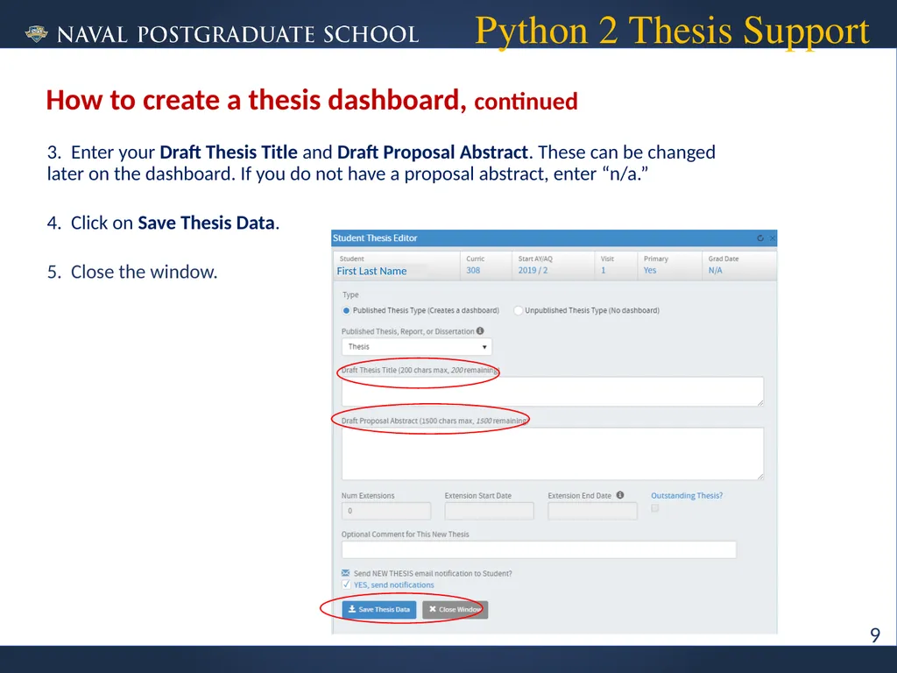Click the Extension End Date field
The height and width of the screenshot is (673, 897).
point(592,511)
